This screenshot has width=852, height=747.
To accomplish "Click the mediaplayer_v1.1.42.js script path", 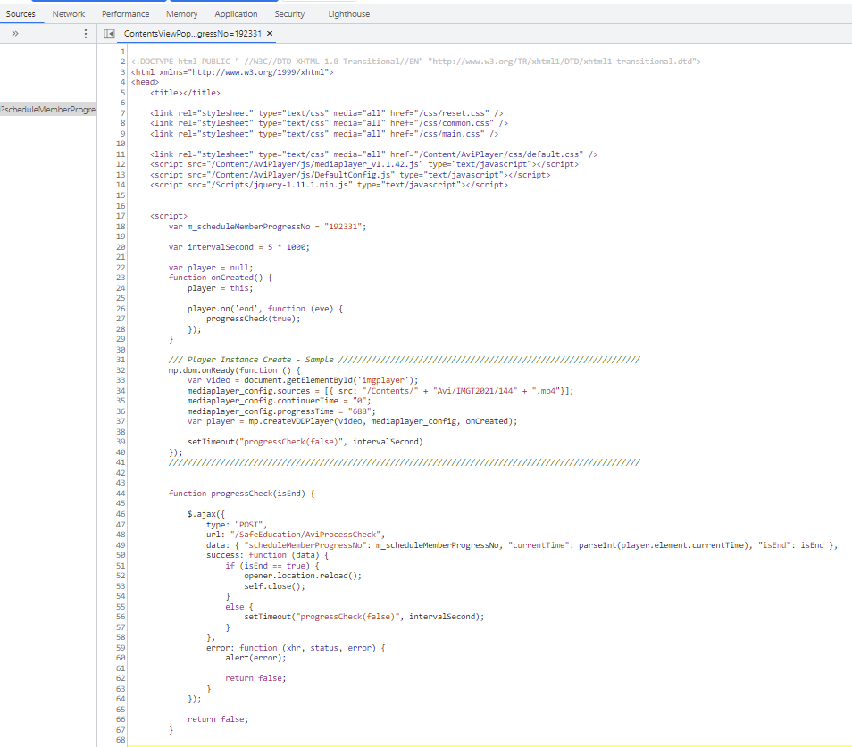I will (x=317, y=164).
